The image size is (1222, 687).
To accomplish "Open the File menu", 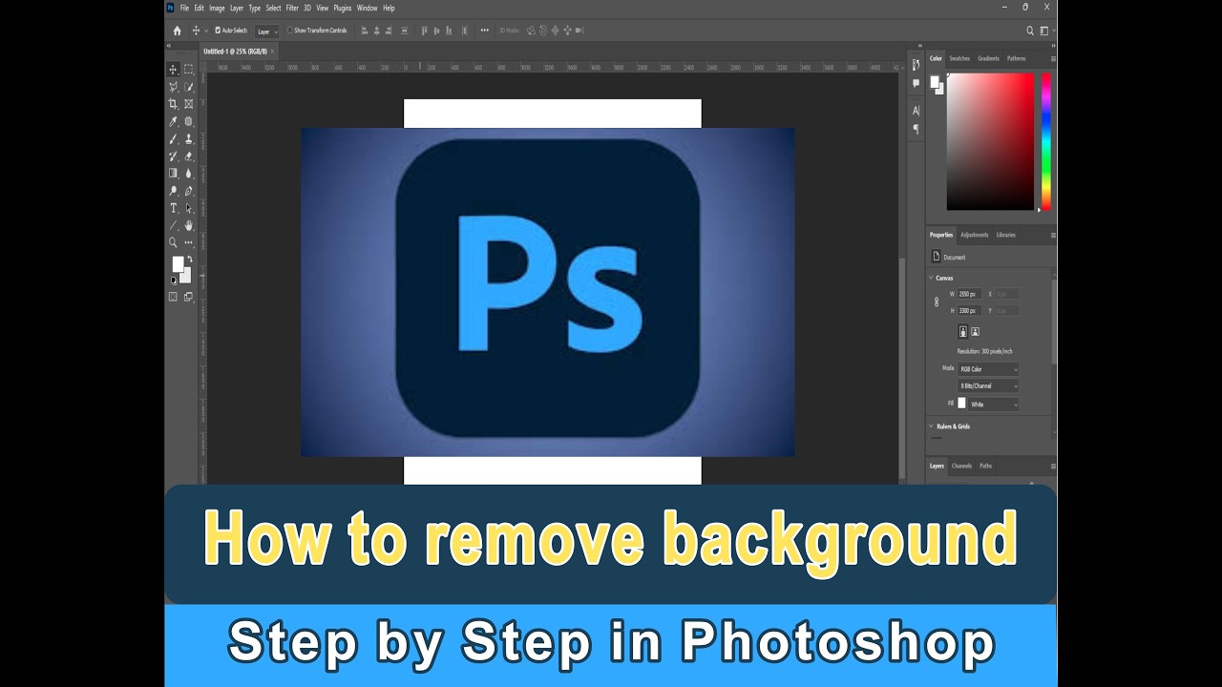I will (x=184, y=8).
